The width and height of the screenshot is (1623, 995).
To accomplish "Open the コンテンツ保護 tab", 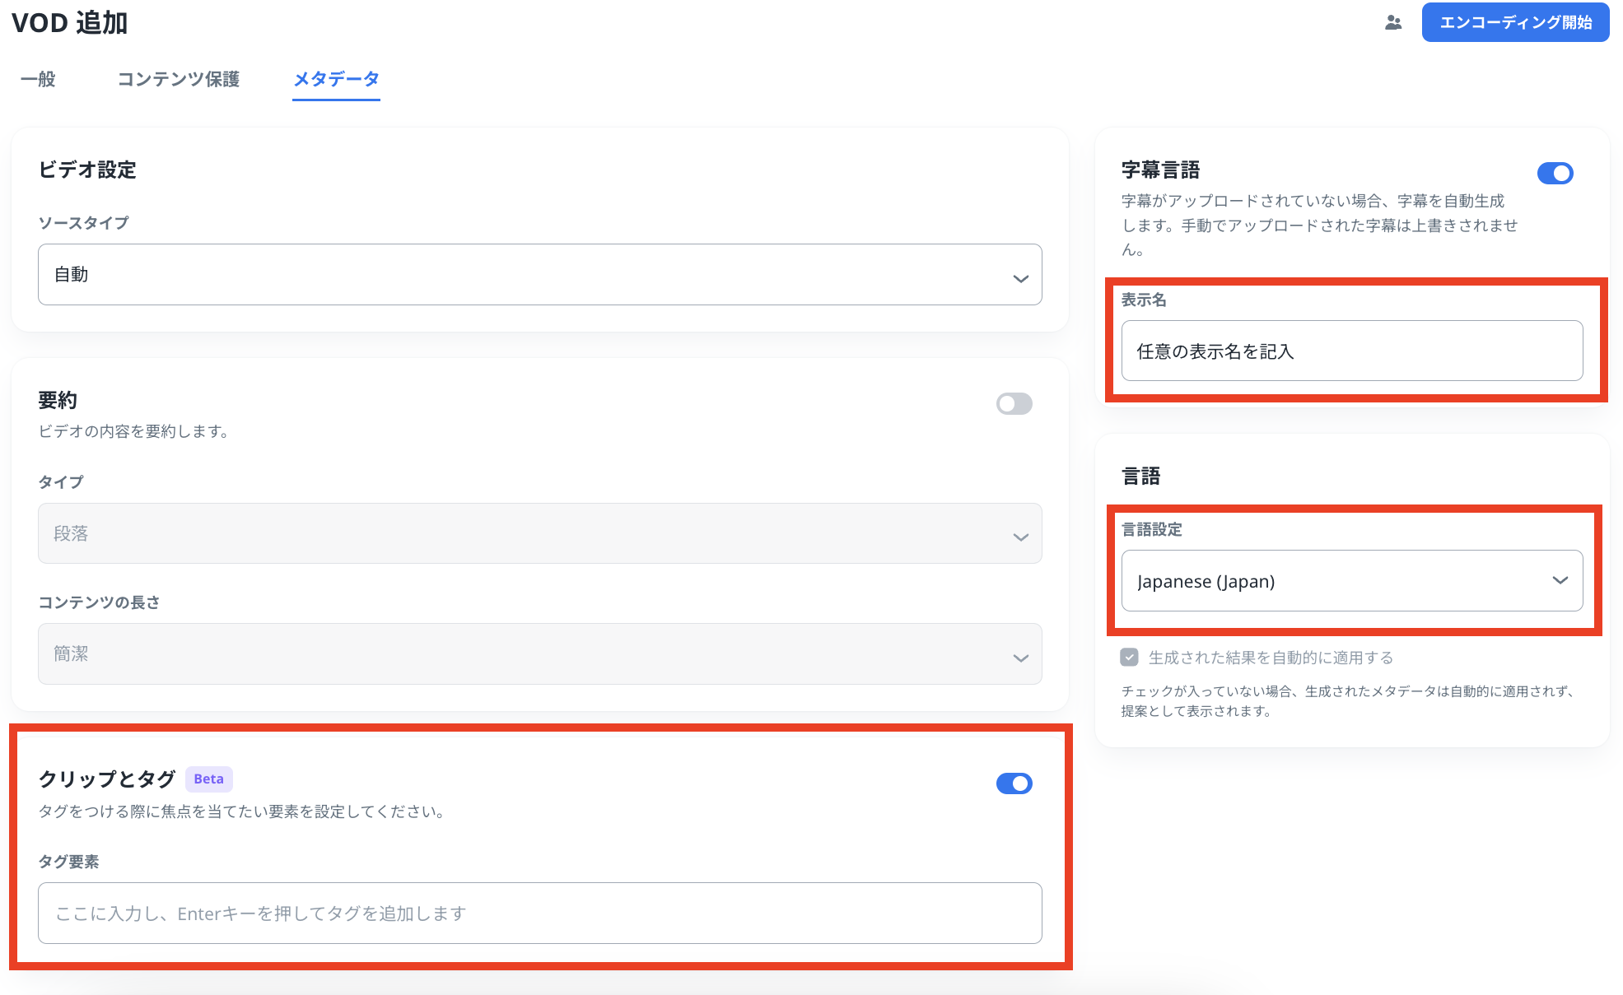I will point(178,79).
